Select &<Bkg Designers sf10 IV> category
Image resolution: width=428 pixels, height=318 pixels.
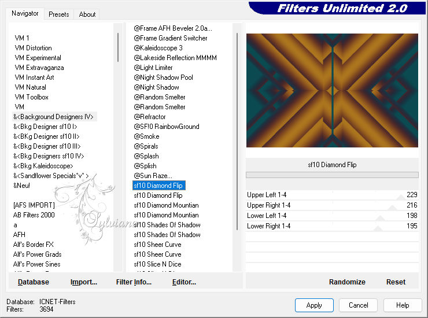coord(49,156)
